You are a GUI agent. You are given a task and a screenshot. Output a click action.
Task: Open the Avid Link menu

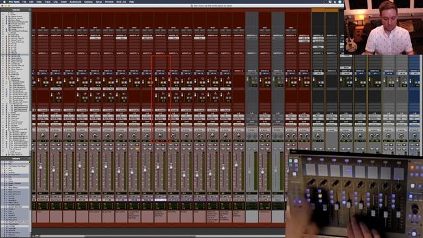pos(121,1)
